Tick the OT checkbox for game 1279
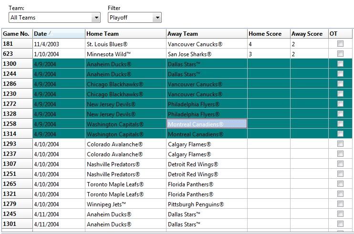This screenshot has width=354, height=234. coord(341,204)
